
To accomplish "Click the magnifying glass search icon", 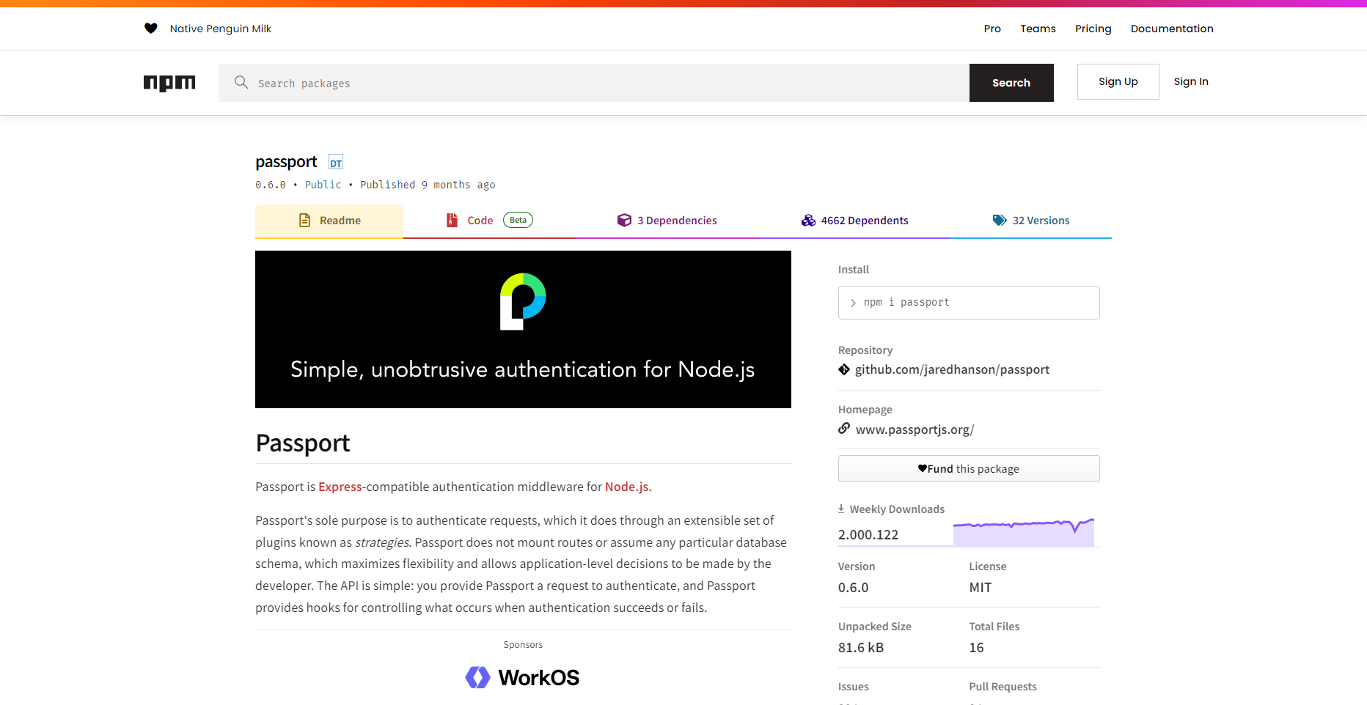I will pos(241,82).
